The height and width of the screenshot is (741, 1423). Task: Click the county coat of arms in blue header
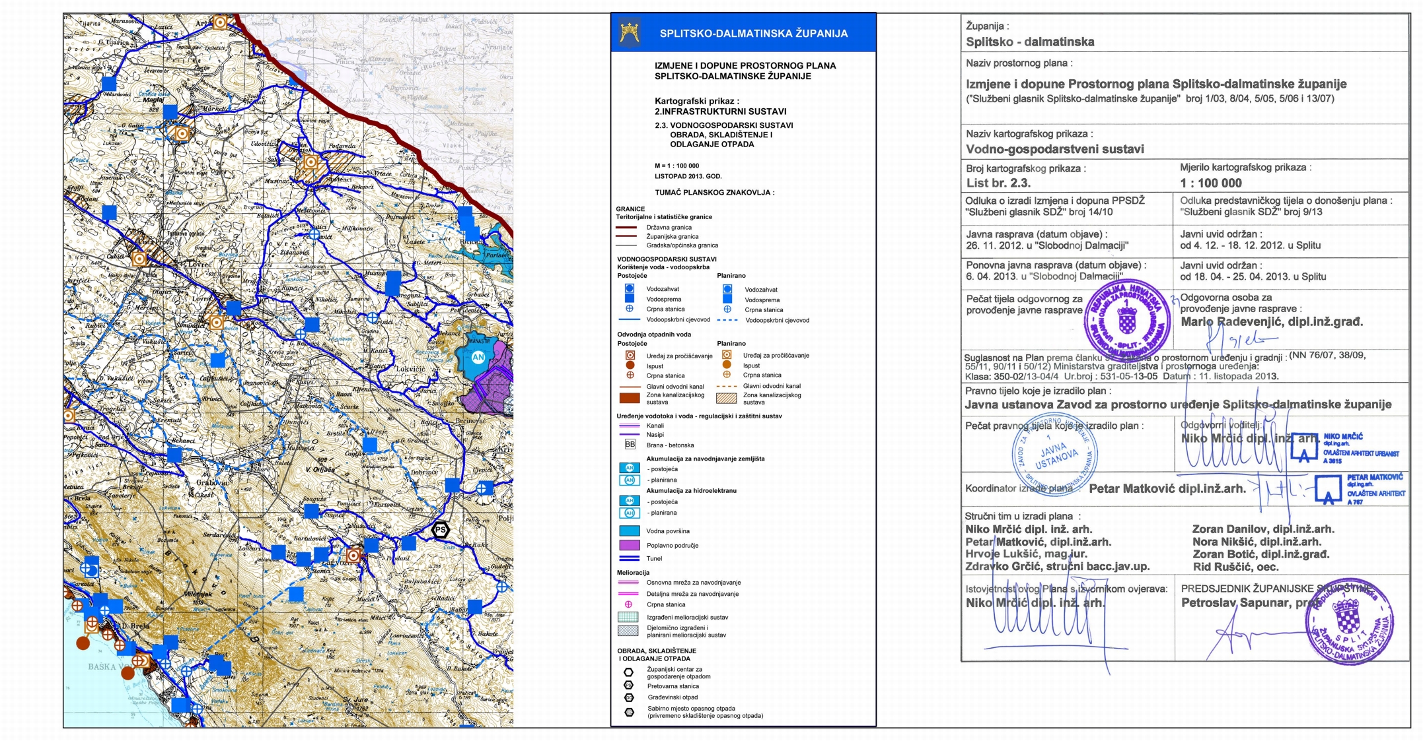click(x=630, y=32)
